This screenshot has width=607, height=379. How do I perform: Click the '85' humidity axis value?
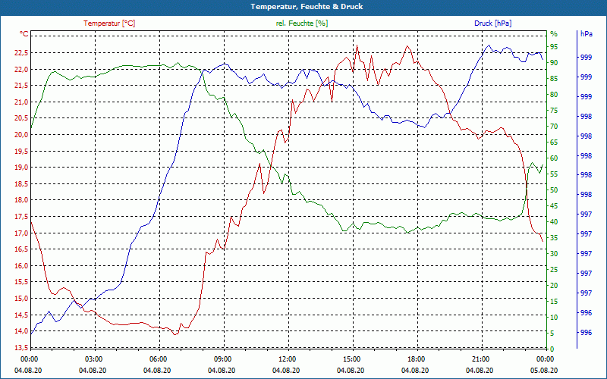click(554, 79)
